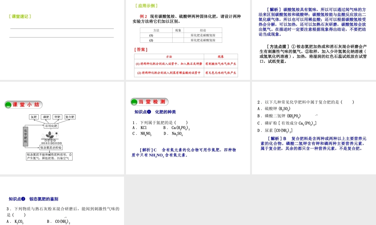Click the heading 化肥的种类

(165, 112)
